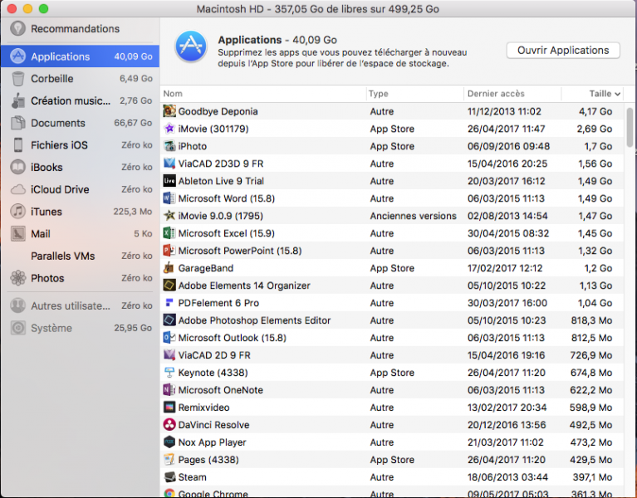Open iCloud Drive sidebar entry
Image resolution: width=637 pixels, height=498 pixels.
(80, 189)
